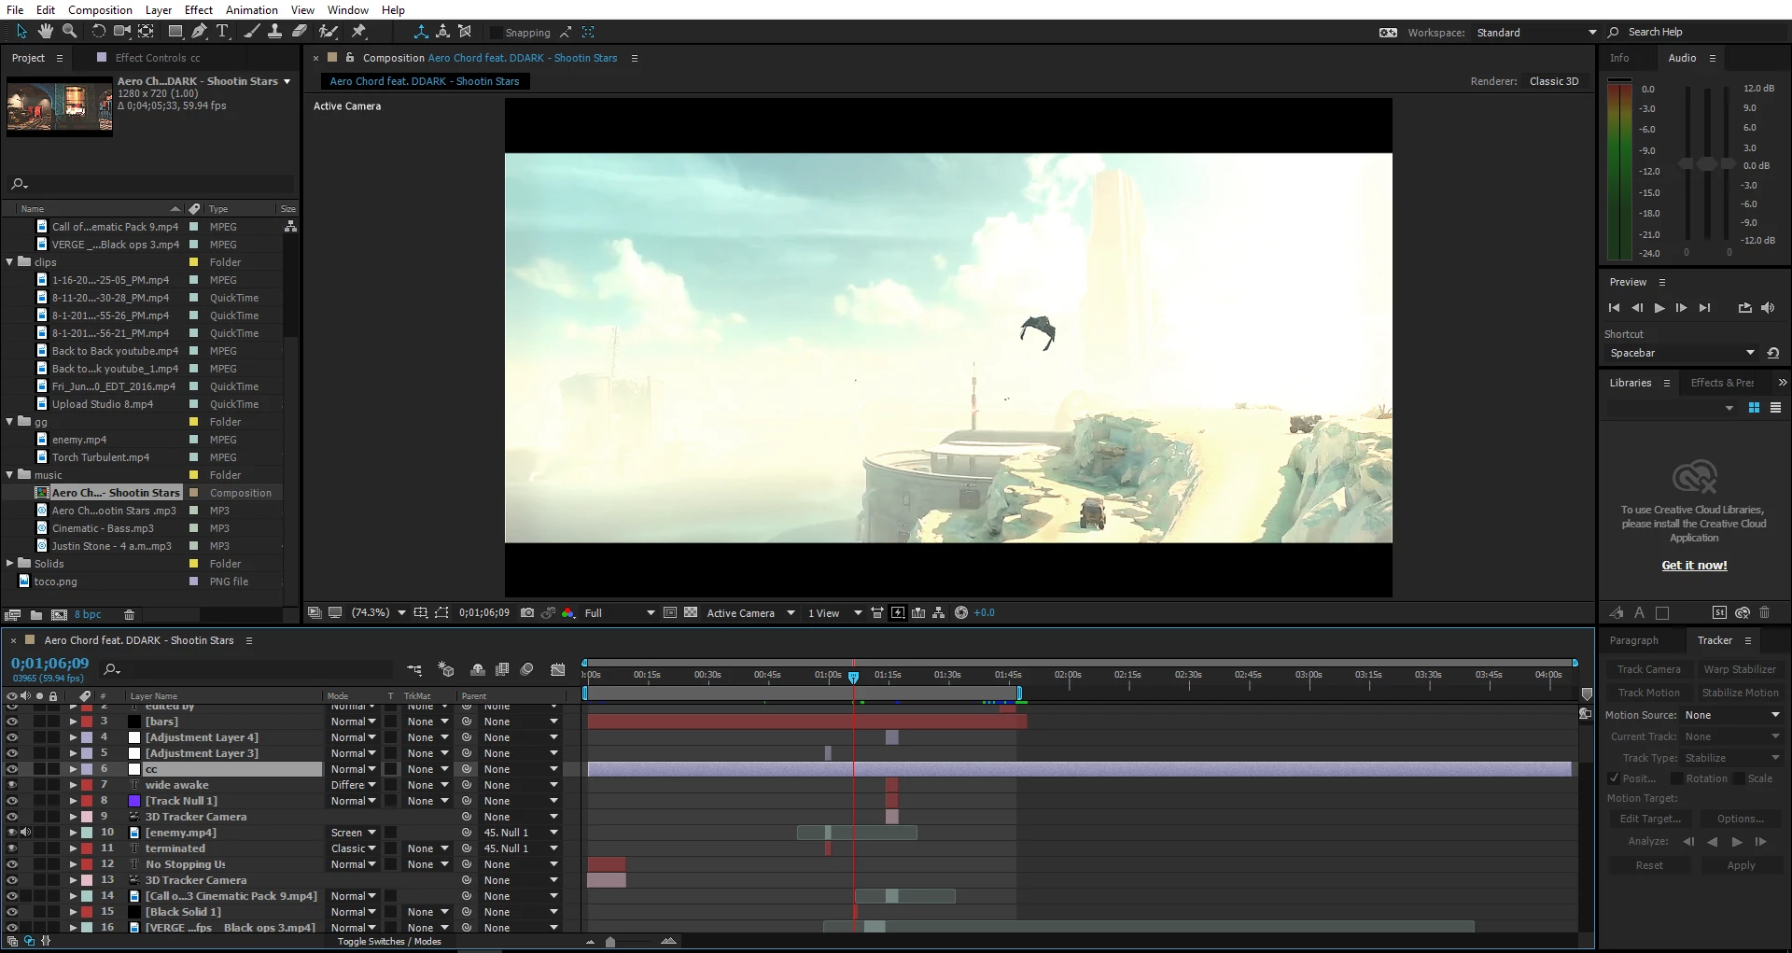Open the timeline search magnifier
1792x953 pixels.
coord(112,669)
